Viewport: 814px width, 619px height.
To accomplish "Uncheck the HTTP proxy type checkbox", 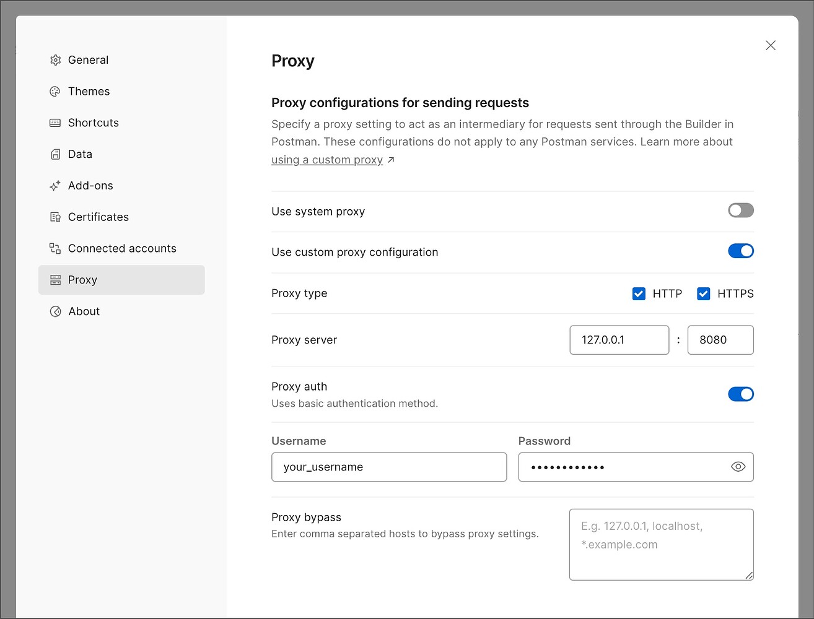I will click(639, 293).
